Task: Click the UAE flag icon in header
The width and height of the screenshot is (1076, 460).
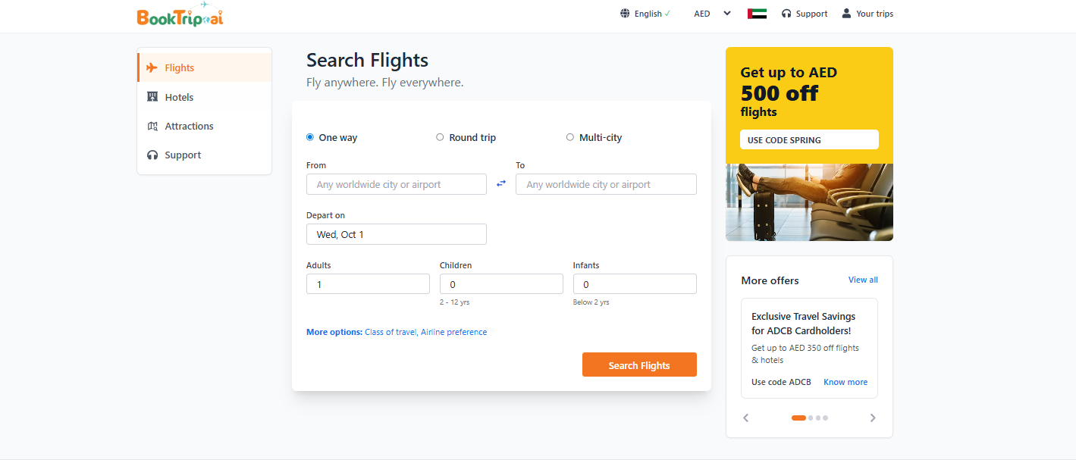Action: pyautogui.click(x=756, y=12)
